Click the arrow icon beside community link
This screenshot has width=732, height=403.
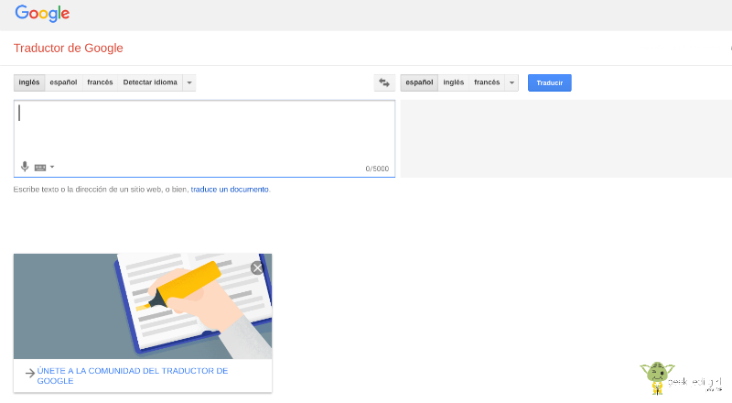(x=30, y=373)
